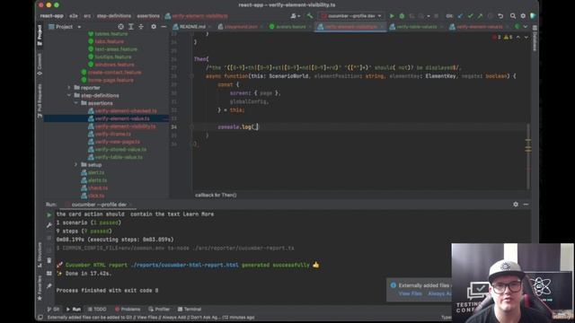
Task: Click the Build project hammer icon
Action: point(310,16)
